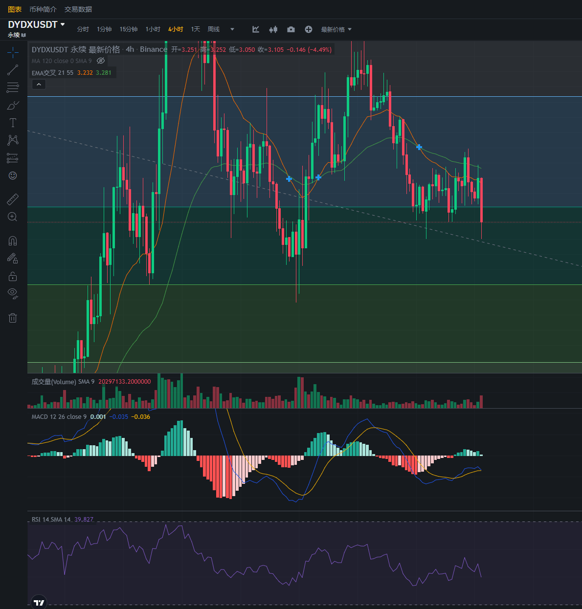Open the candlestick chart style selector
This screenshot has width=582, height=609.
pos(273,29)
